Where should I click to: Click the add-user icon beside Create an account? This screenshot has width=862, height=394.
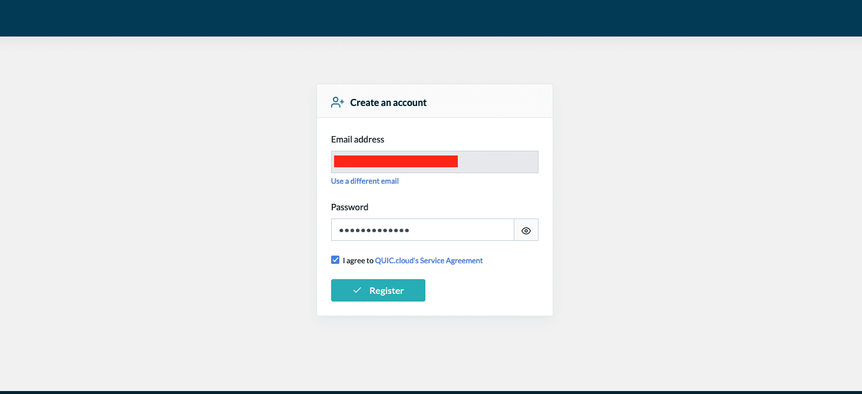[338, 102]
